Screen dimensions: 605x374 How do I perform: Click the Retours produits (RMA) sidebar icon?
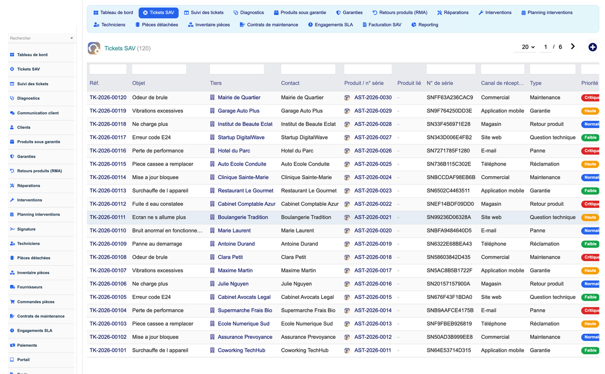pos(12,171)
